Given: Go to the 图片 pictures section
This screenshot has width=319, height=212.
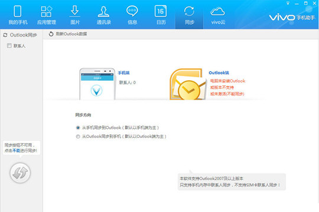Looking at the screenshot, I should tap(75, 15).
